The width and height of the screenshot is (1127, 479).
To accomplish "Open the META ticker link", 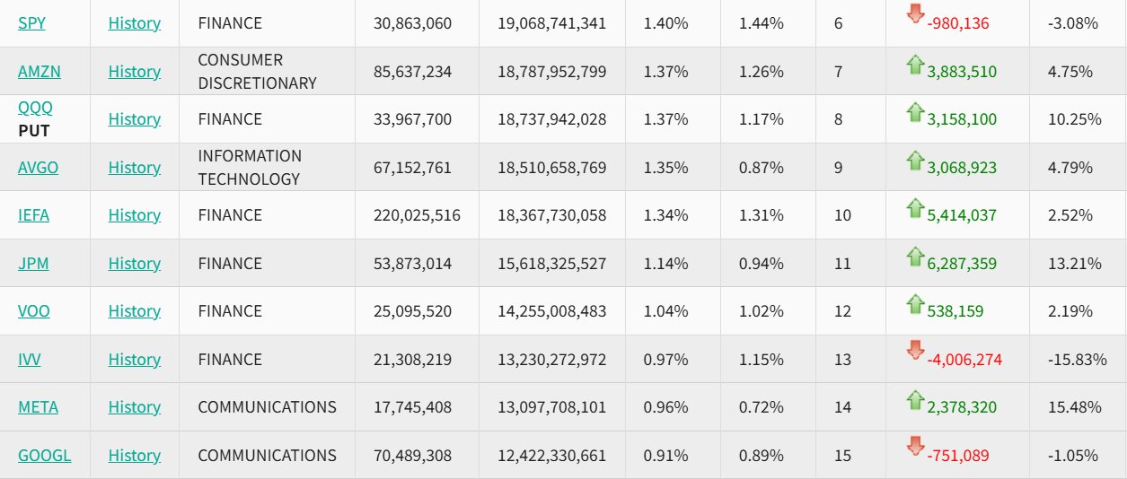I will click(x=38, y=407).
